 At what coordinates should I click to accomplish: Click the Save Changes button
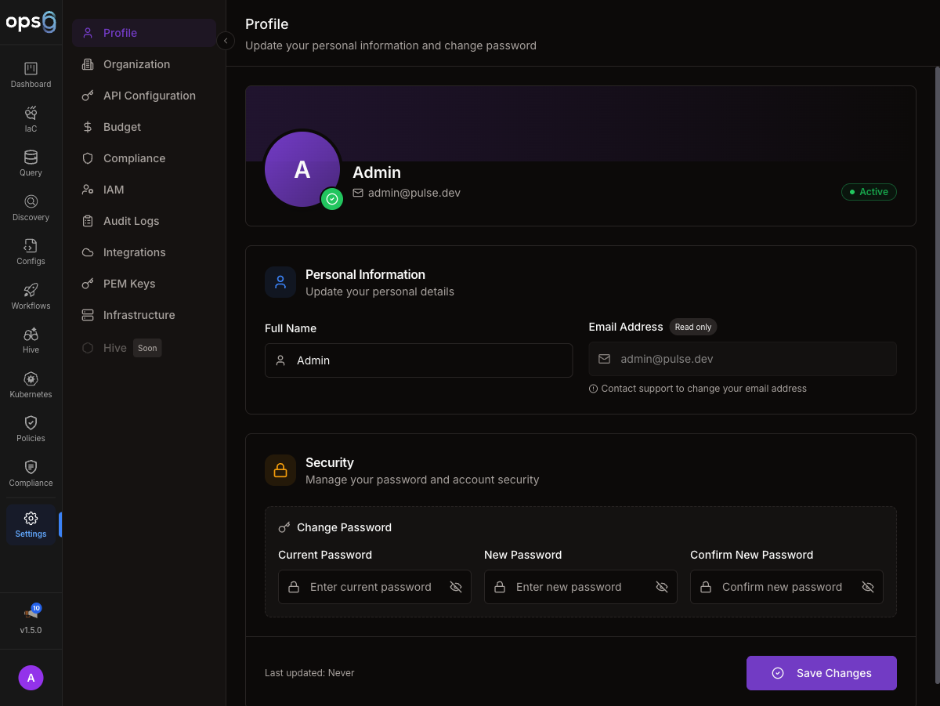click(821, 673)
